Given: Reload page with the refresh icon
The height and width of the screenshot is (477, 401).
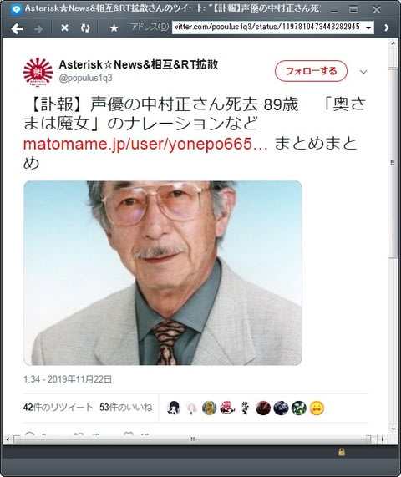Looking at the screenshot, I should (x=85, y=28).
